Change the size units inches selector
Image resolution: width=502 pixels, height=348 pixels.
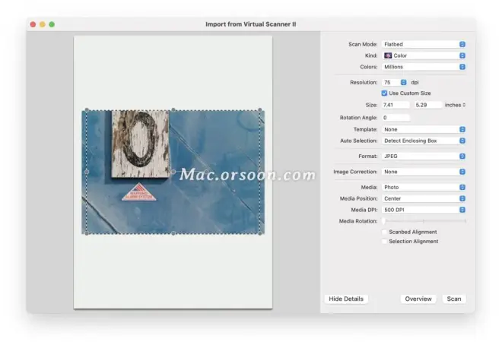455,105
